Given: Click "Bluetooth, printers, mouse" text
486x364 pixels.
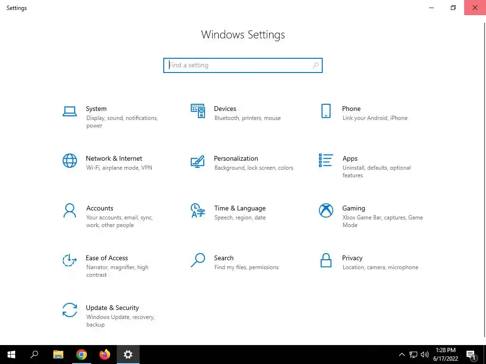Looking at the screenshot, I should 247,118.
